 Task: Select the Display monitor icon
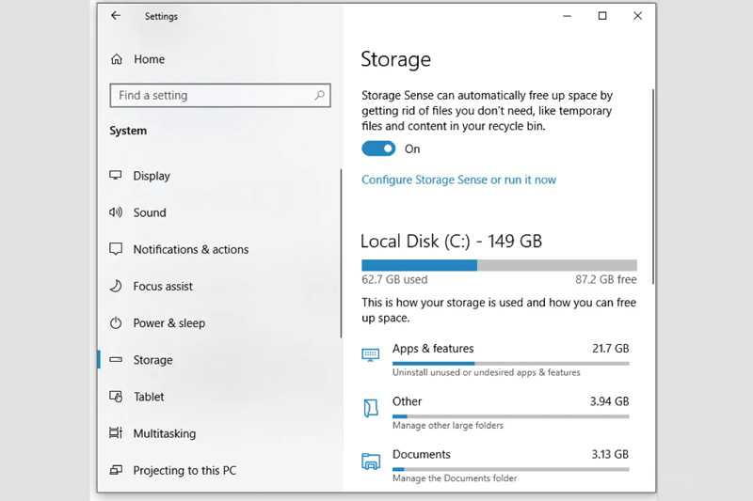point(116,176)
